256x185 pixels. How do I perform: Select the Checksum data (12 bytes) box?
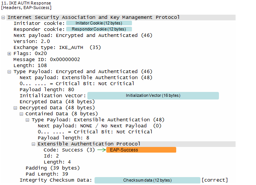(147, 180)
